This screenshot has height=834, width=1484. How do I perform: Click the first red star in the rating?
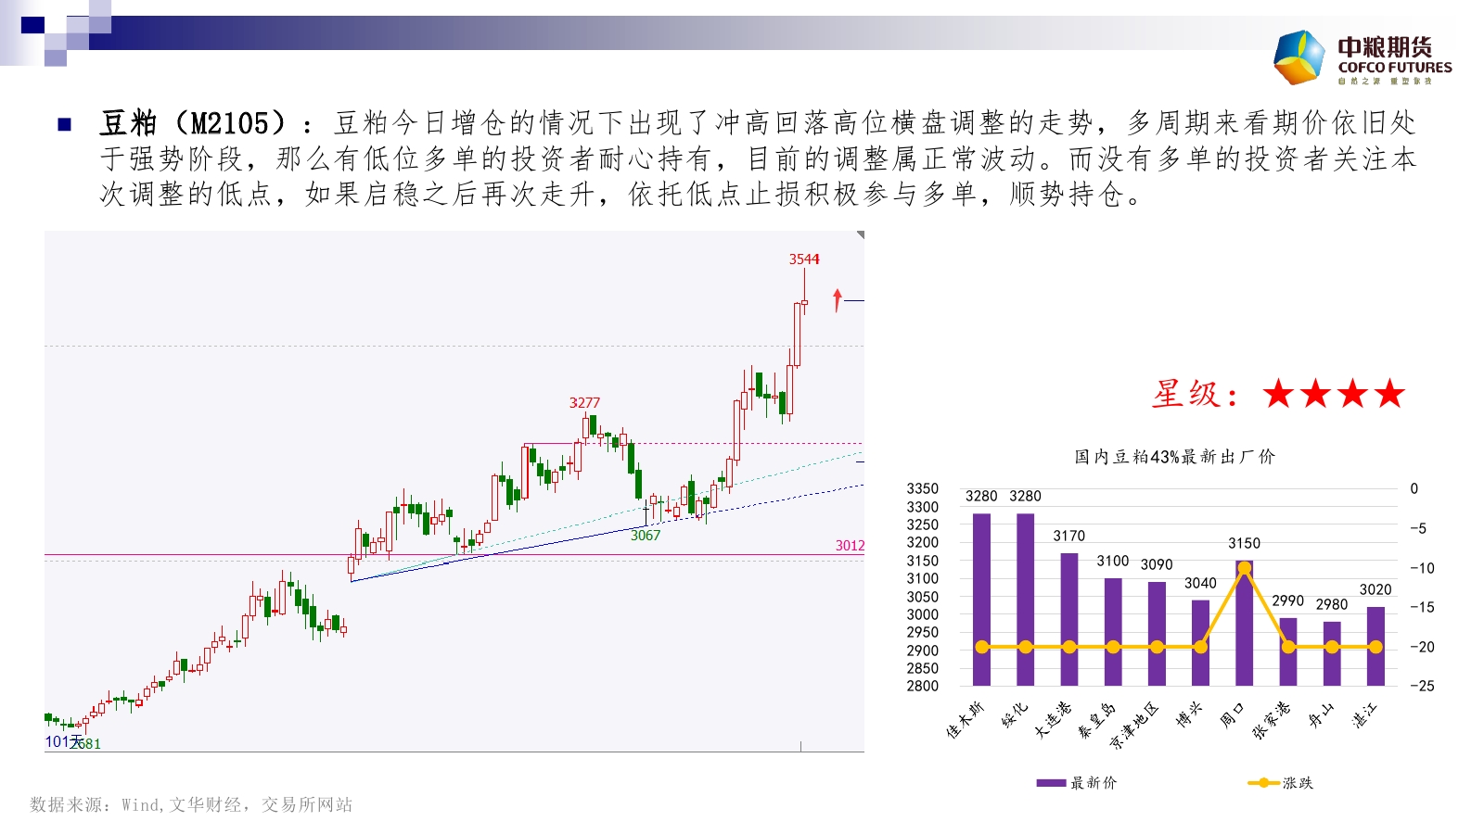(x=1279, y=394)
